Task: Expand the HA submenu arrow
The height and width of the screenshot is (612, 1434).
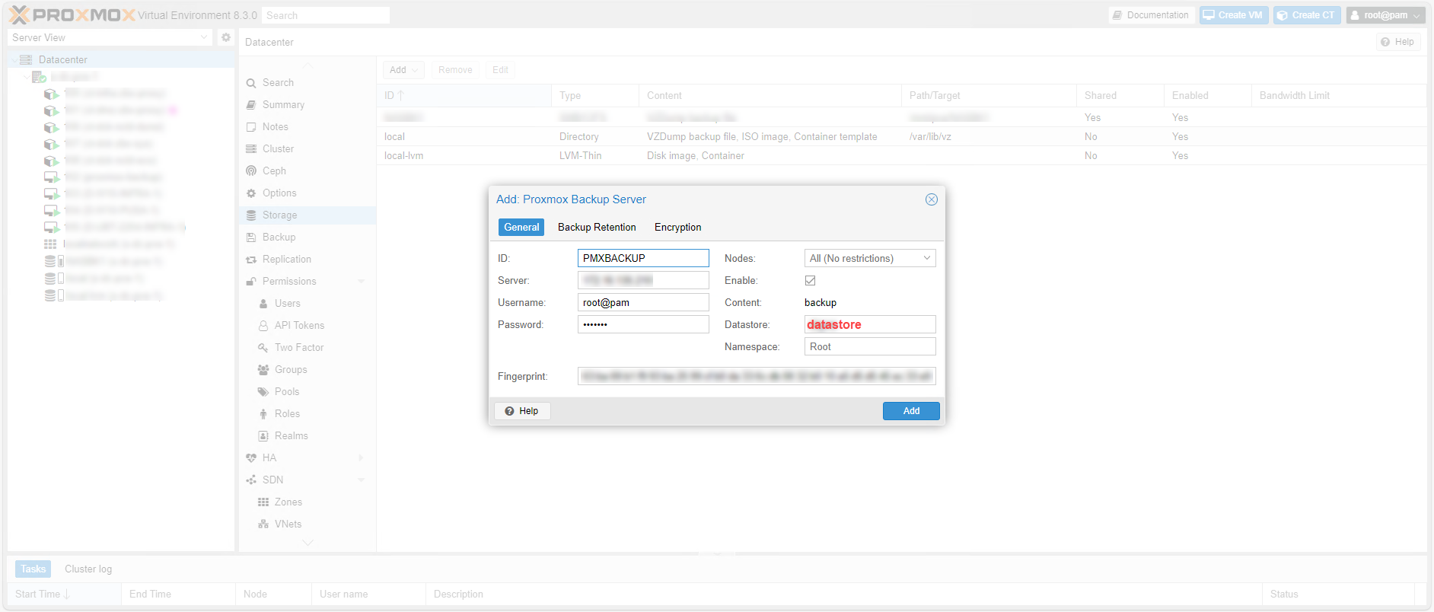Action: [x=361, y=458]
